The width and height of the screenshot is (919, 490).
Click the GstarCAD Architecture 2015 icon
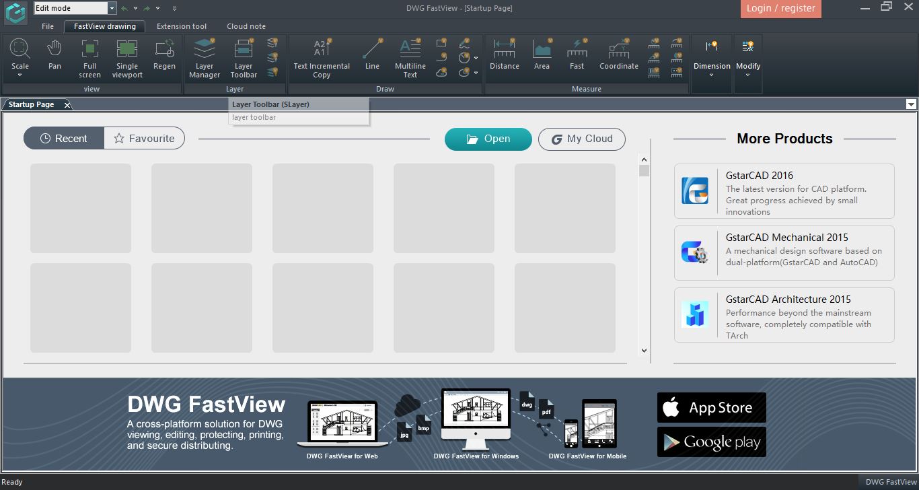tap(695, 314)
